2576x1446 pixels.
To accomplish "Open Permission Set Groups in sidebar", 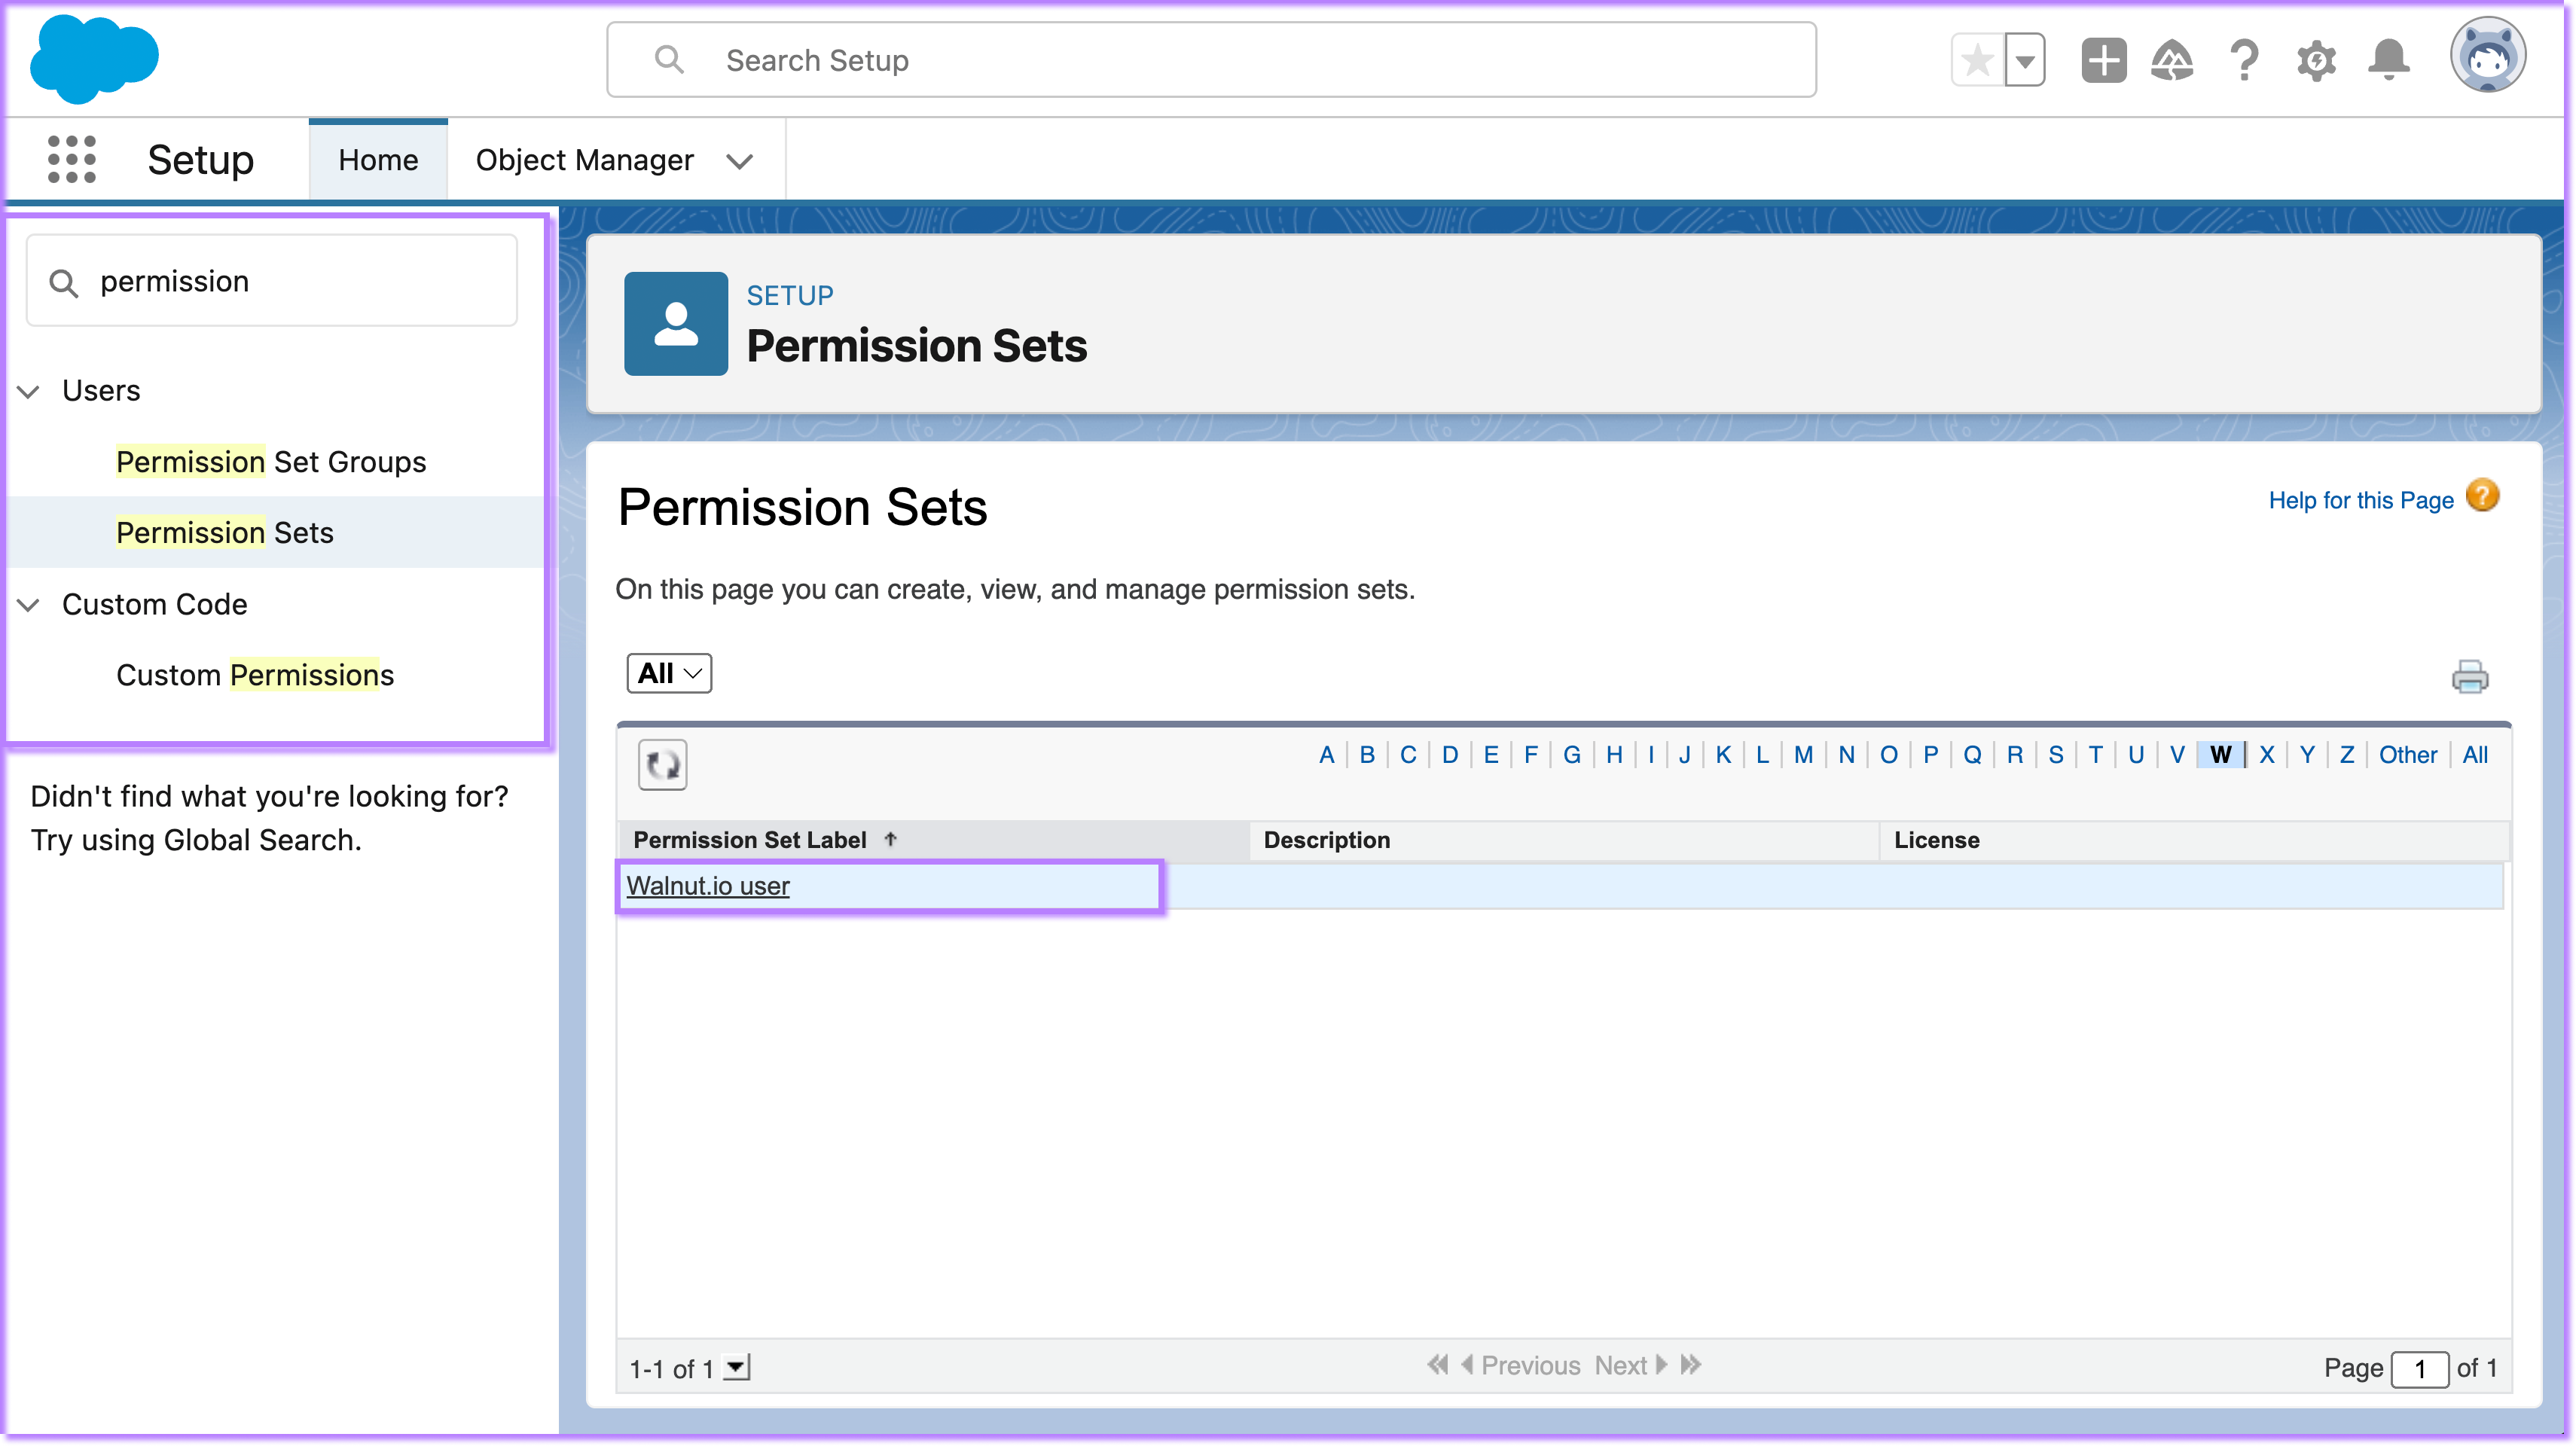I will [271, 461].
